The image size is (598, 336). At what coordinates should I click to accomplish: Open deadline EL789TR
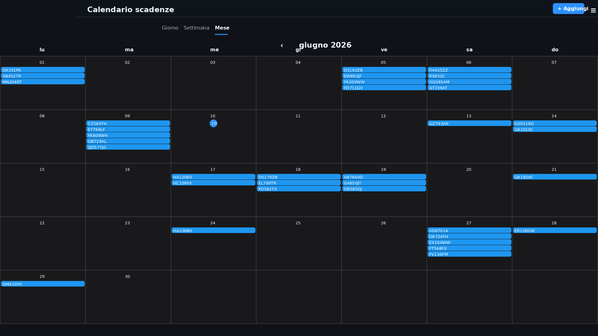coord(299,183)
